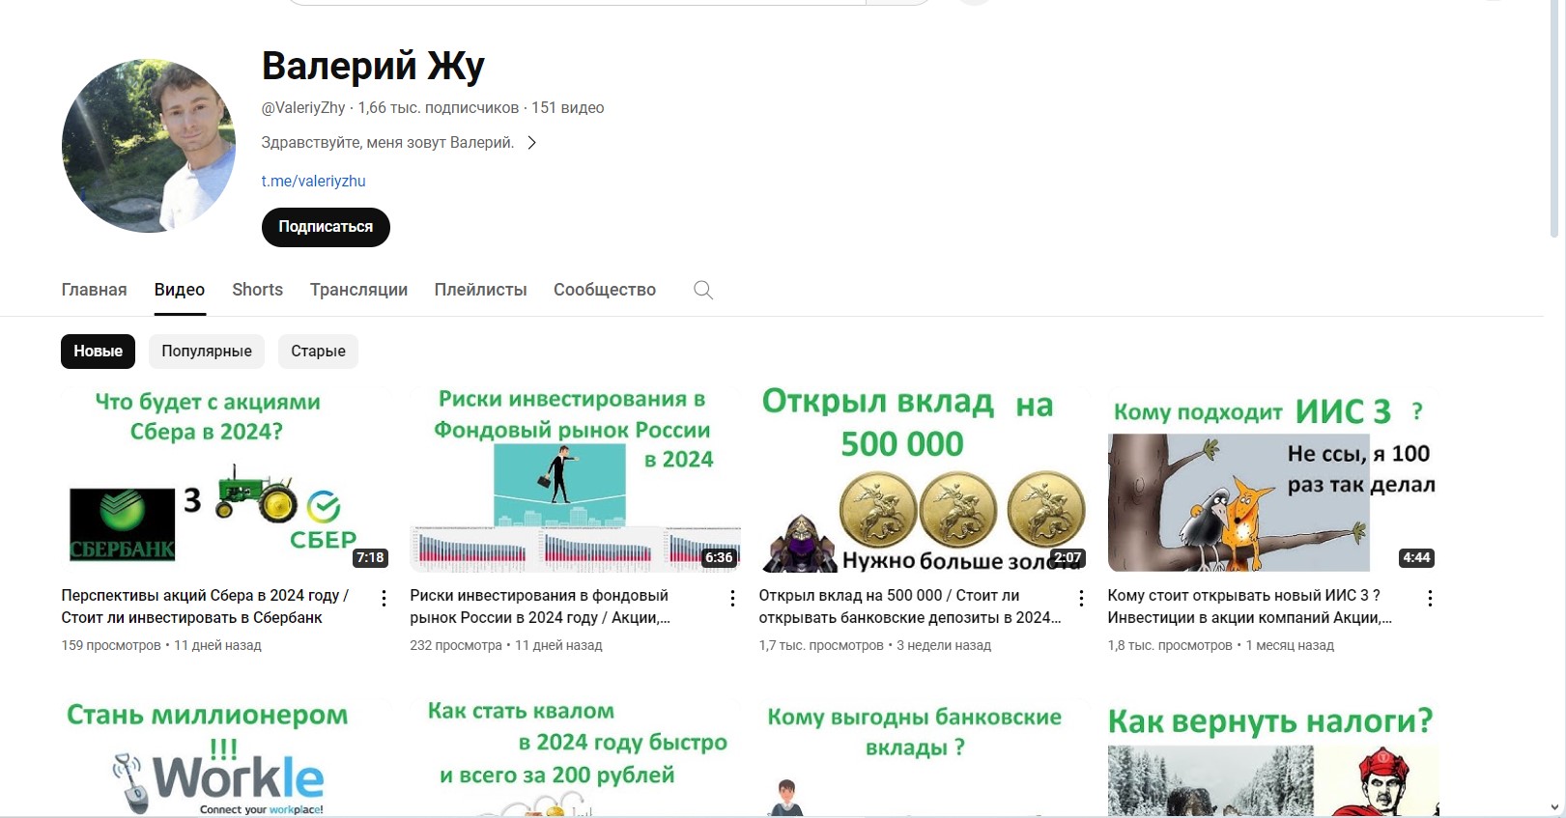Select the Старые sort filter chip
This screenshot has height=818, width=1566.
[x=318, y=352]
